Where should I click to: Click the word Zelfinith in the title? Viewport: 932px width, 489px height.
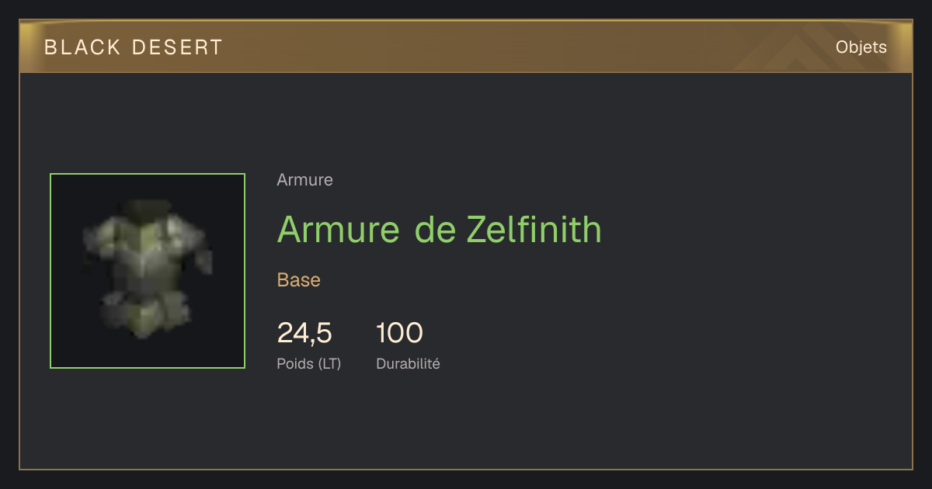534,229
